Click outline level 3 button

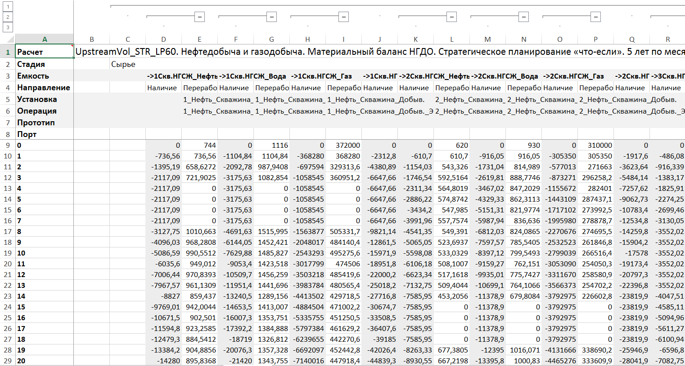[x=8, y=27]
